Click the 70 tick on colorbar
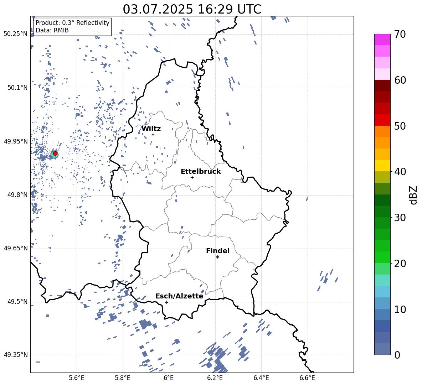 pyautogui.click(x=400, y=35)
